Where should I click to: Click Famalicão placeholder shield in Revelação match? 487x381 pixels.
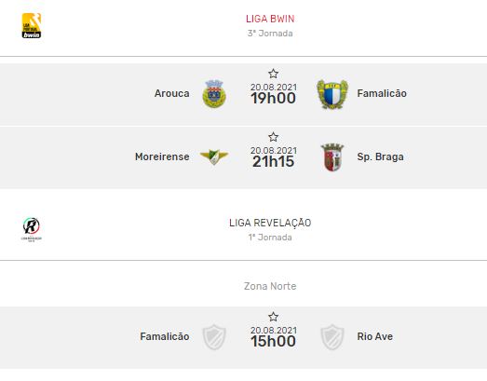214,337
